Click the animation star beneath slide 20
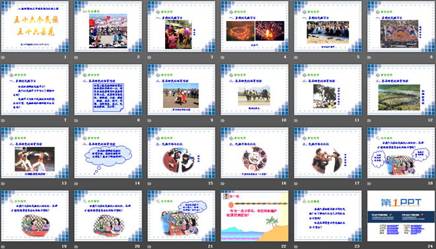Image resolution: width=436 pixels, height=249 pixels. click(76, 246)
